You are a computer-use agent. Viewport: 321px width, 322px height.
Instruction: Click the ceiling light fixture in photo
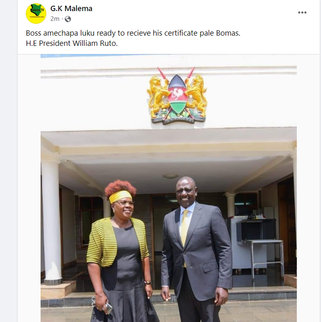[x=171, y=176]
